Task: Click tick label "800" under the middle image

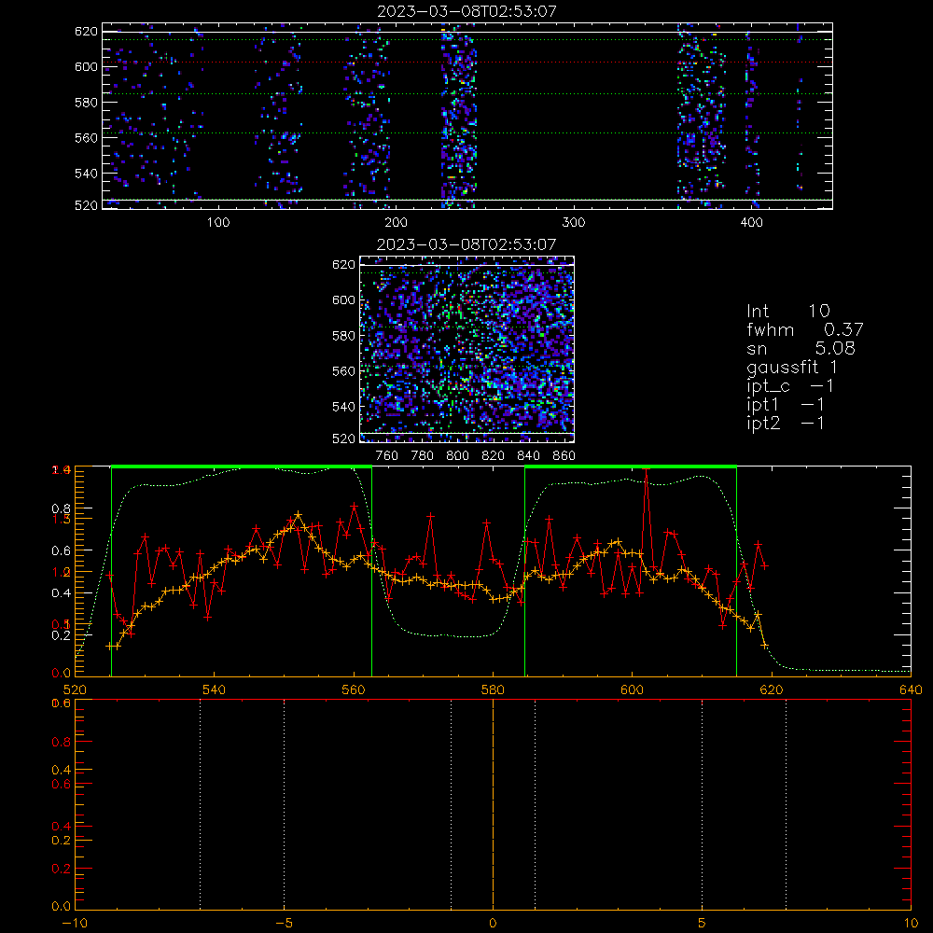Action: pyautogui.click(x=457, y=456)
